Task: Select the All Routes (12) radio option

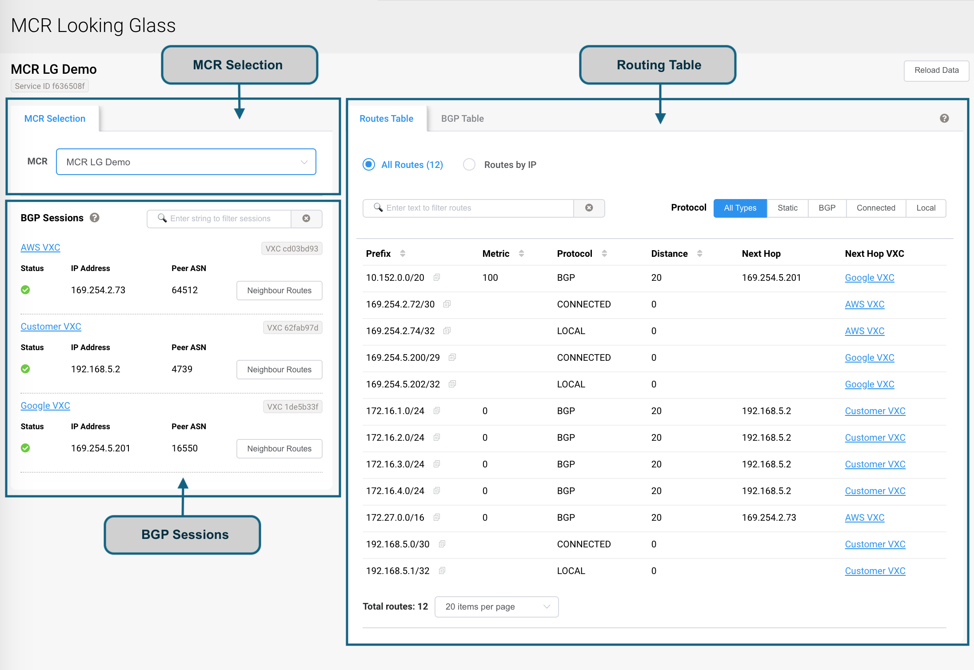Action: [x=369, y=164]
